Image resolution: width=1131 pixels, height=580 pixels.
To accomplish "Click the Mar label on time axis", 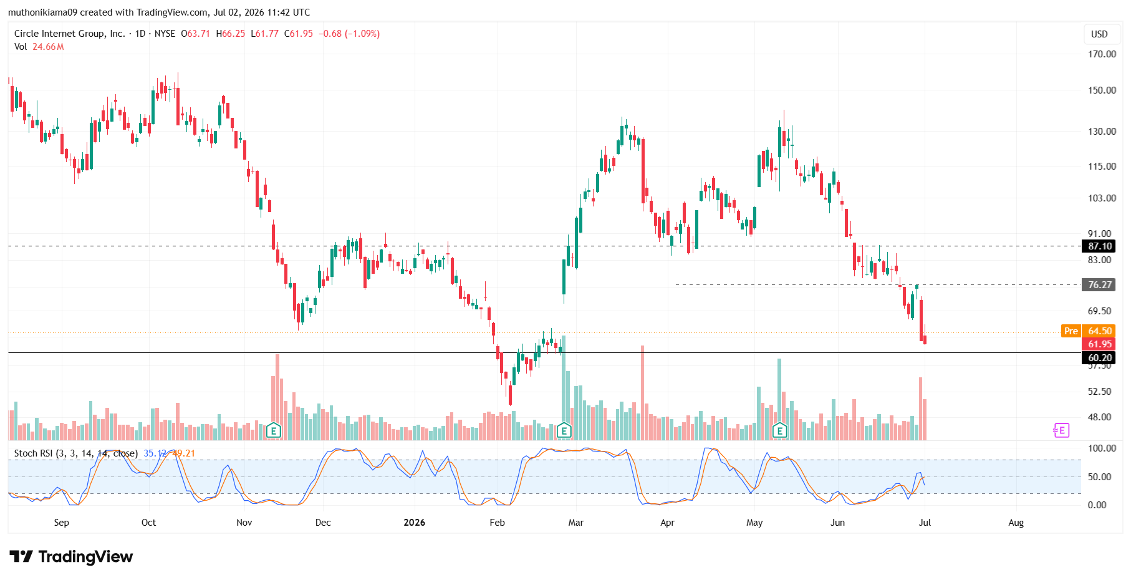I will click(x=575, y=523).
